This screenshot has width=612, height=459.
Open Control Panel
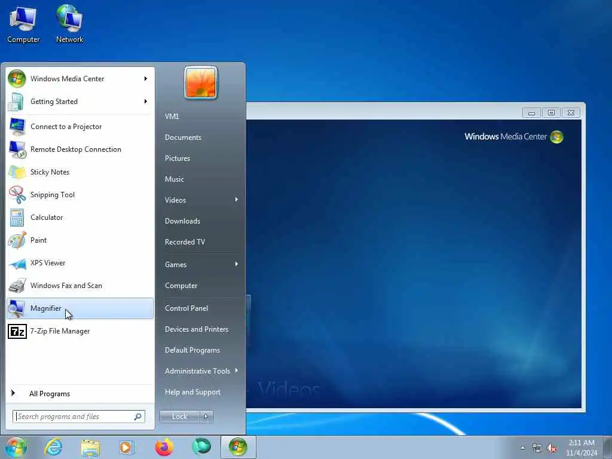[x=186, y=308]
